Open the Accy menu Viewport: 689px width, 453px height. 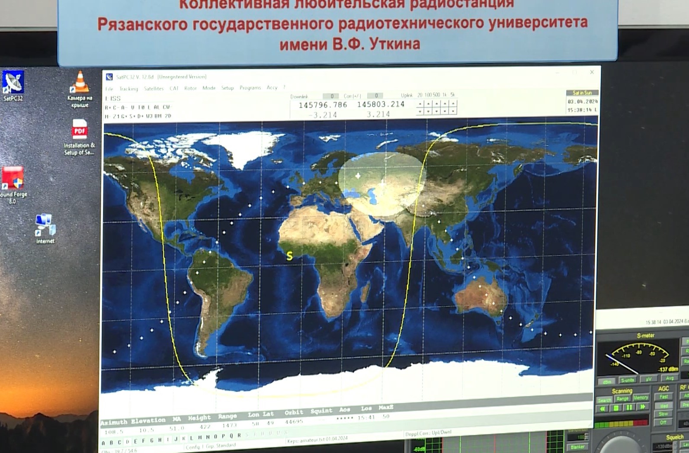coord(272,87)
